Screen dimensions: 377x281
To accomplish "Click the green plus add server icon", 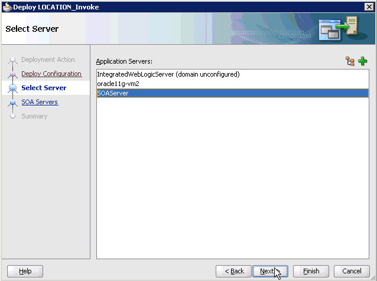I will [363, 61].
